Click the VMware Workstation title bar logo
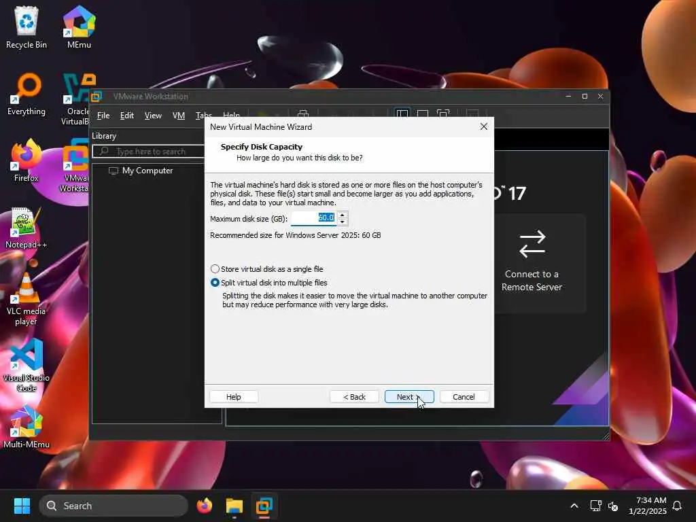Image resolution: width=696 pixels, height=522 pixels. tap(97, 97)
